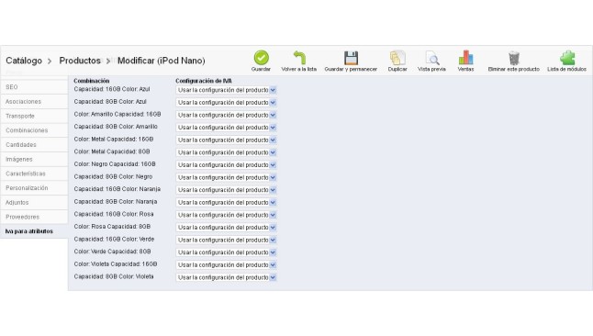Open IVA dropdown for Color Amarillo Capacidad 16GB
This screenshot has height=336, width=593.
pyautogui.click(x=226, y=115)
